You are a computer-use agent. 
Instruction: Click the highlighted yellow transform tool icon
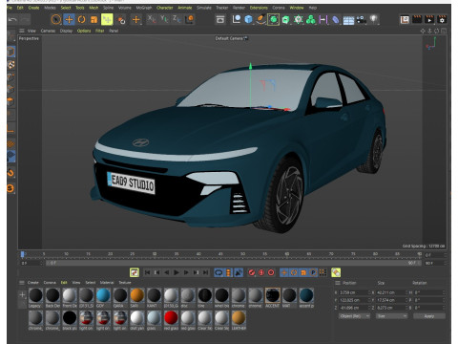point(107,20)
